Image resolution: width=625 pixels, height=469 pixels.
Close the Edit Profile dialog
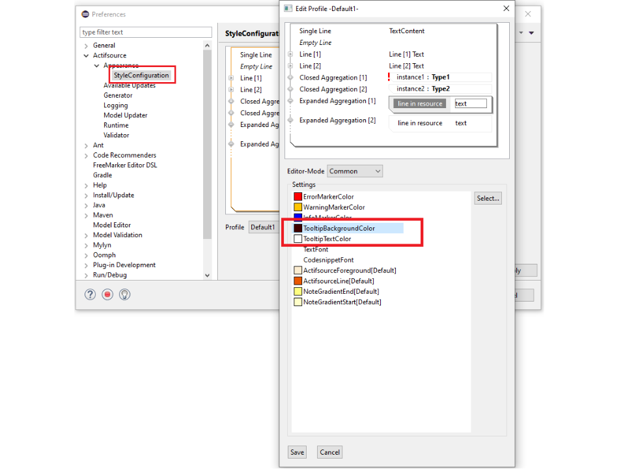coord(506,8)
